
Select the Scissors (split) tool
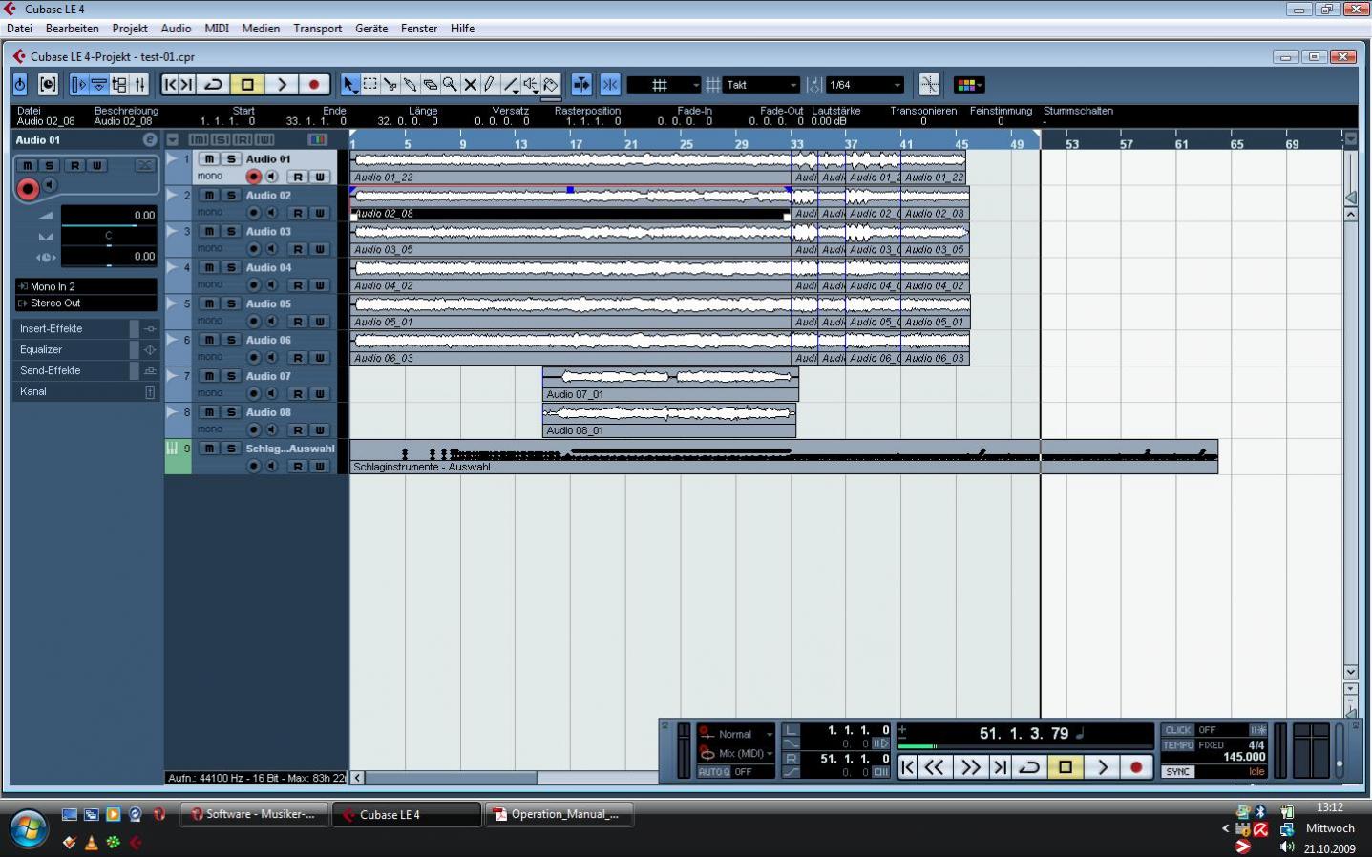coord(390,85)
